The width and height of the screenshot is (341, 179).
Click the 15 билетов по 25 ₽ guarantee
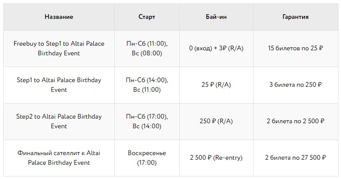tap(295, 48)
